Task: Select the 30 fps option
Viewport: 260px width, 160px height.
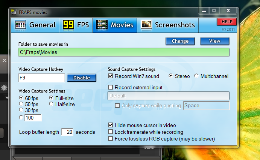Action: 21,110
